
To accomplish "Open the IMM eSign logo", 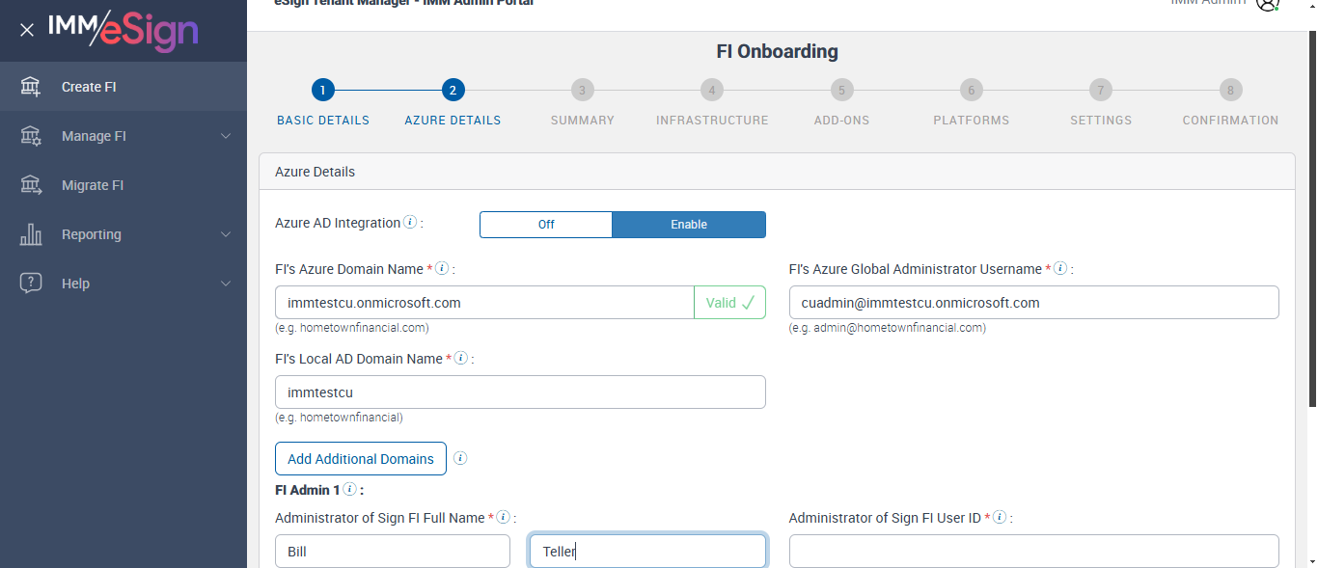I will [x=124, y=30].
